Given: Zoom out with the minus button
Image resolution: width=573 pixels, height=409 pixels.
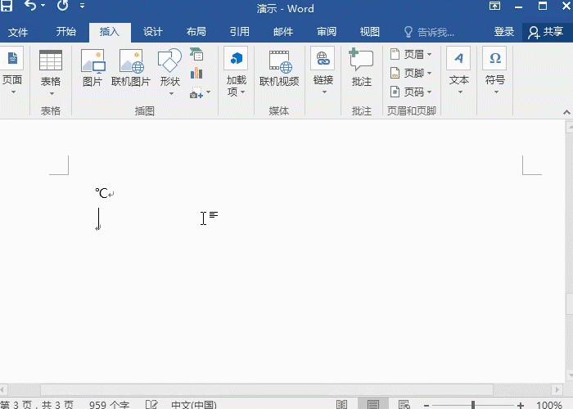Looking at the screenshot, I should tap(426, 405).
